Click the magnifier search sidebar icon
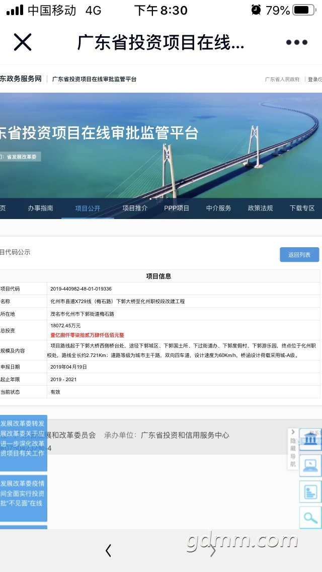The width and height of the screenshot is (322, 572). tap(310, 517)
